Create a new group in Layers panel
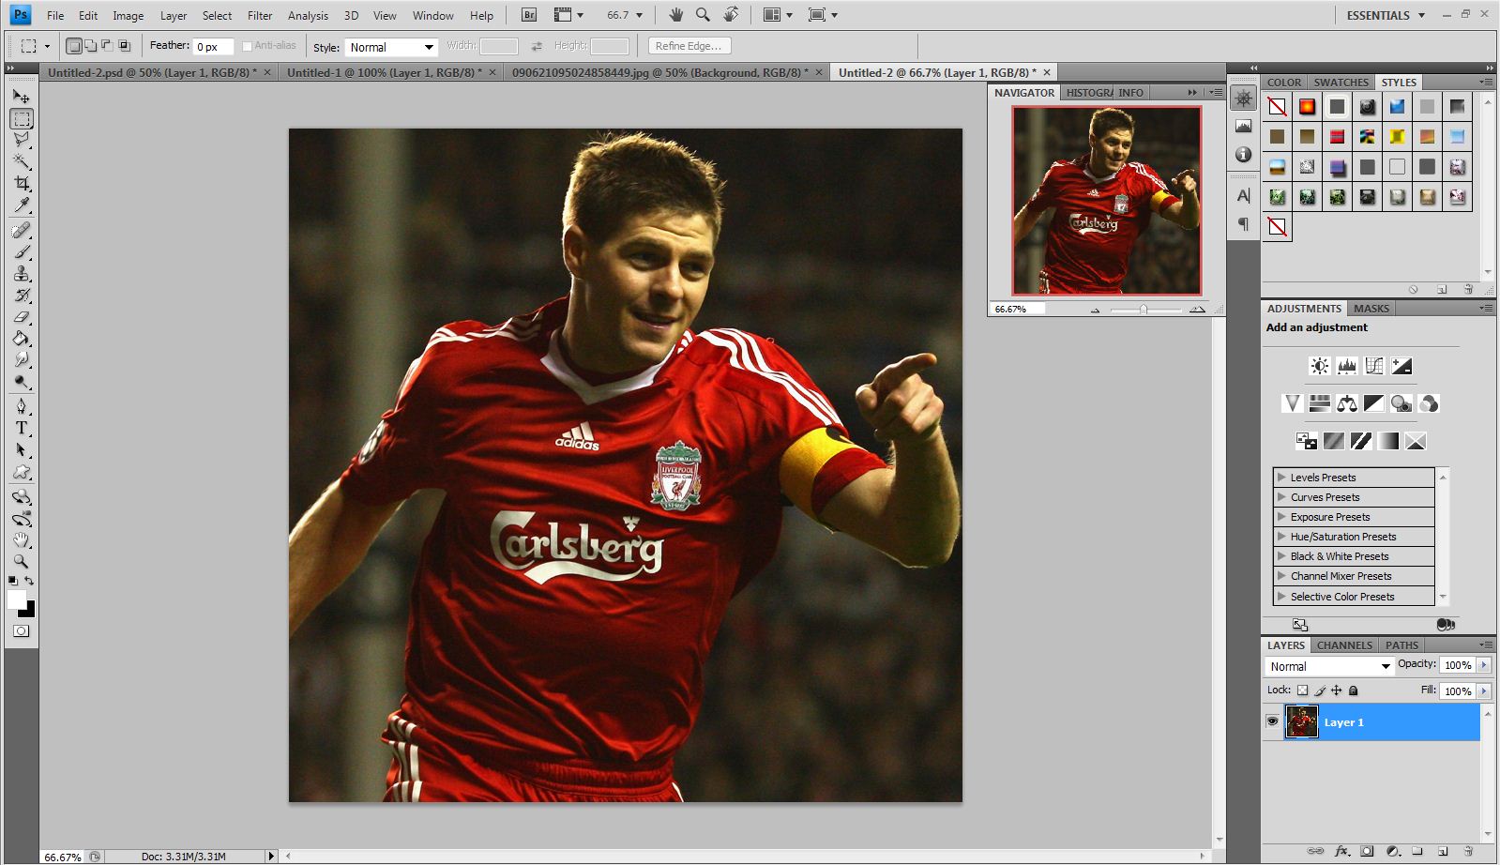The height and width of the screenshot is (865, 1500). 1417,851
